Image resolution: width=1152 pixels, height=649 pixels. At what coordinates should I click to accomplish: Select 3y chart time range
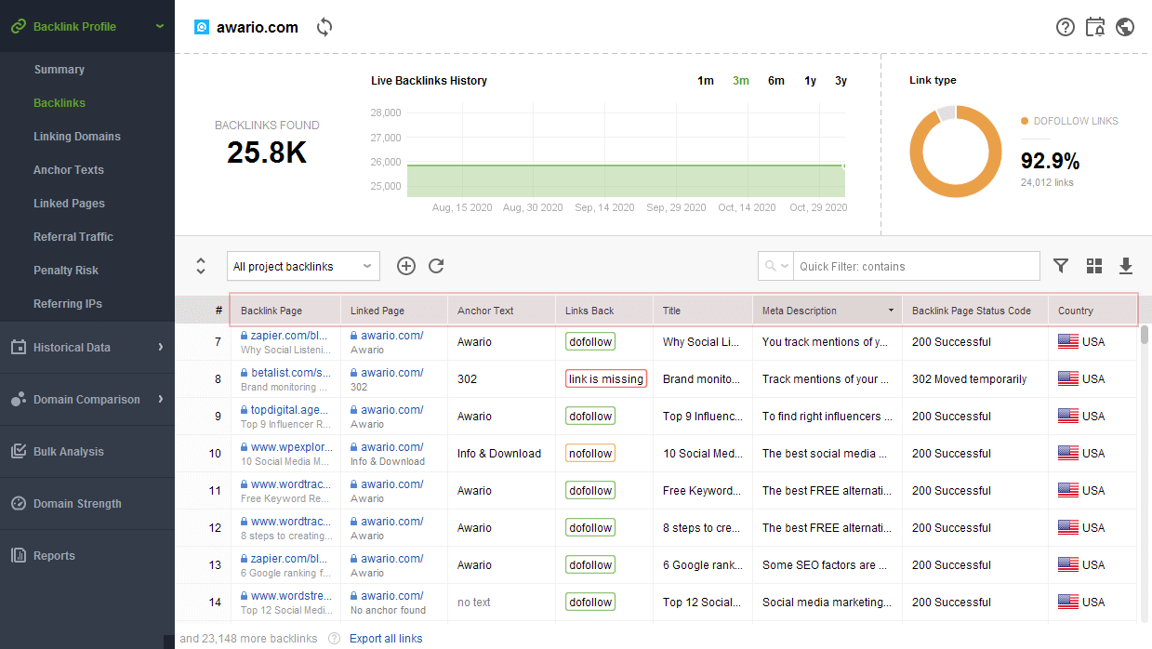[x=841, y=81]
